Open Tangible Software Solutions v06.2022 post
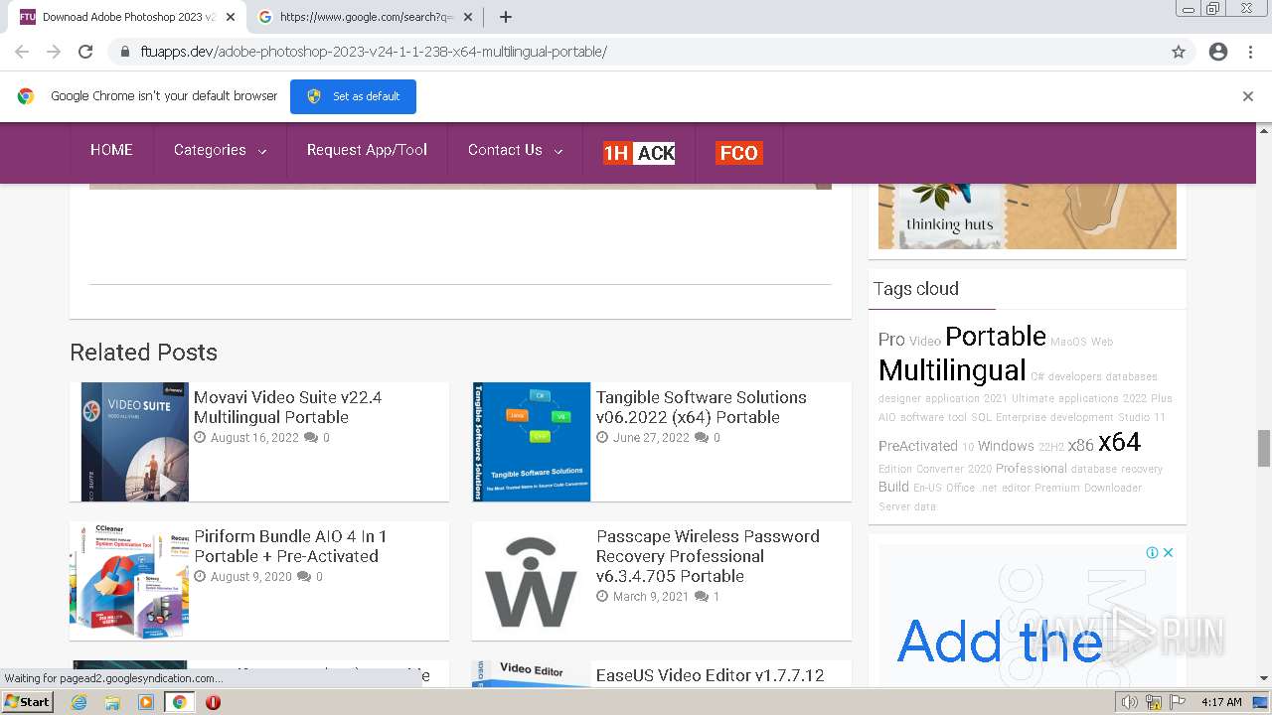 pyautogui.click(x=702, y=407)
